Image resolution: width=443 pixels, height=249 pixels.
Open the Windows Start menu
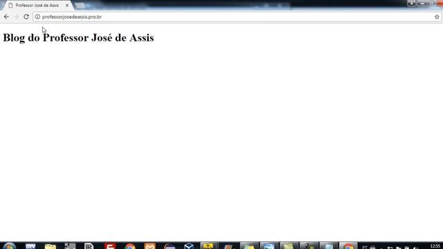point(9,246)
